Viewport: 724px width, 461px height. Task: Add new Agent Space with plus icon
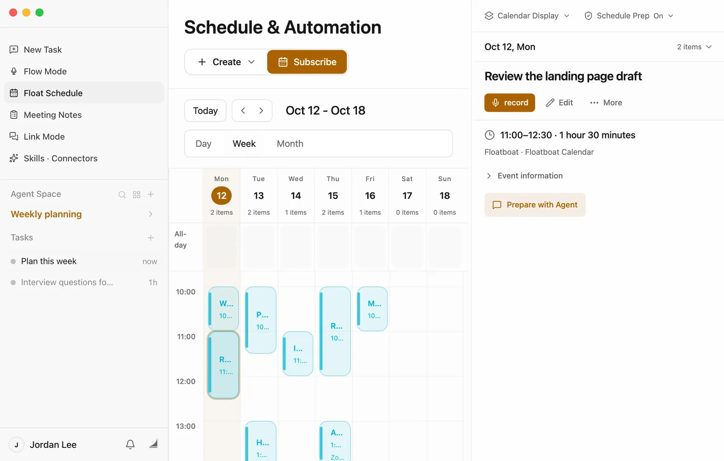151,194
